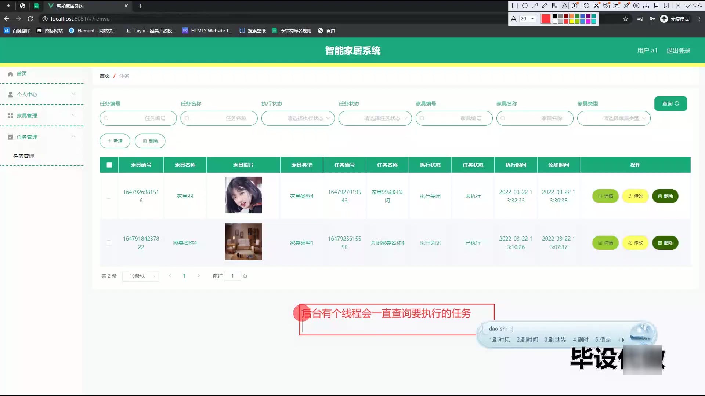
Task: Pin the screenshot to screen
Action: coord(626,5)
